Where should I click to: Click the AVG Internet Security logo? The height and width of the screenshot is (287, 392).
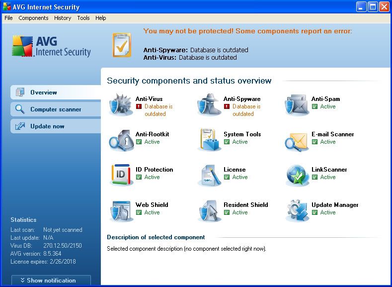click(x=51, y=46)
